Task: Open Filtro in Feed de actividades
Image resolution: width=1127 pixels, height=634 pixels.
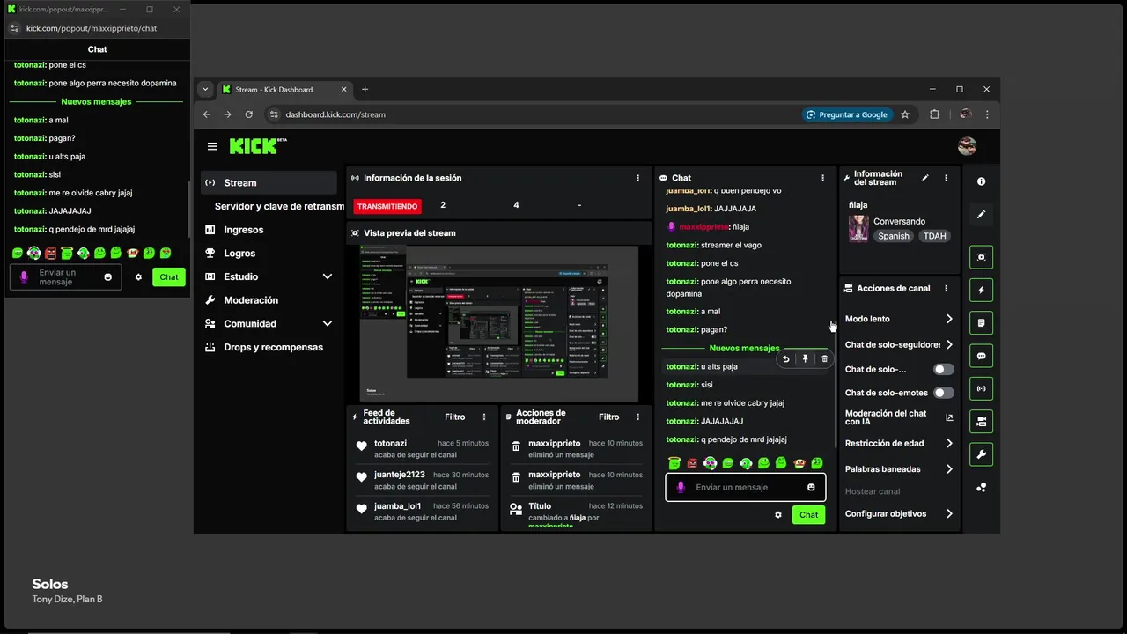Action: tap(454, 417)
